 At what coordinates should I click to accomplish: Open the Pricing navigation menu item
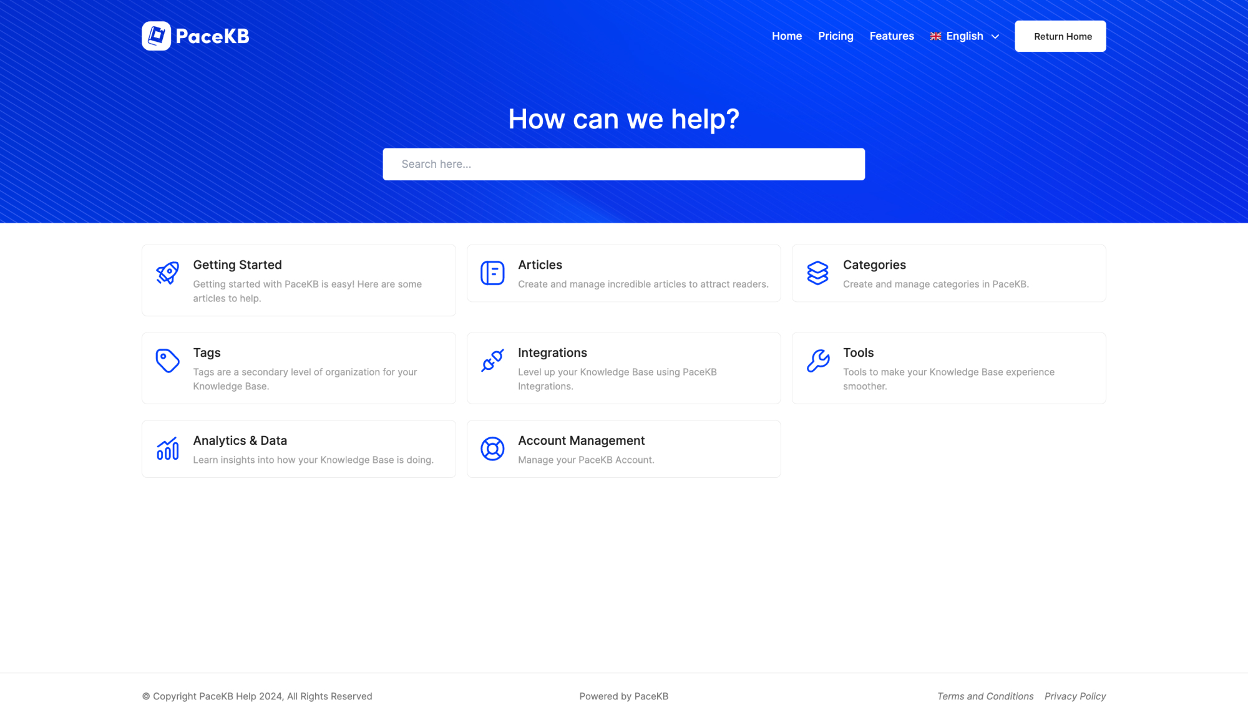click(836, 36)
